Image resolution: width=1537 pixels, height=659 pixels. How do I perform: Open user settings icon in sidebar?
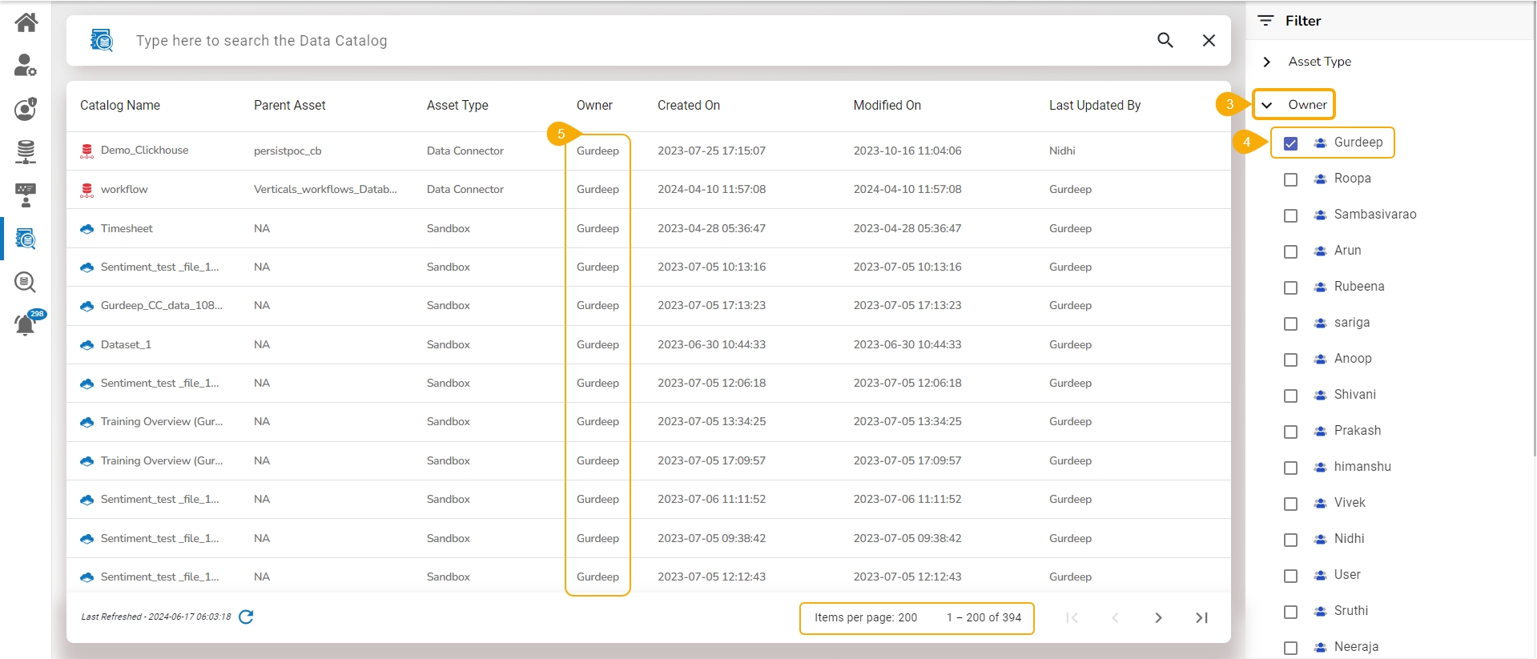pyautogui.click(x=26, y=66)
